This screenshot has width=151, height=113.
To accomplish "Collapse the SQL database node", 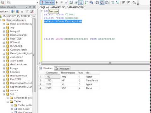I will [x=4, y=94].
